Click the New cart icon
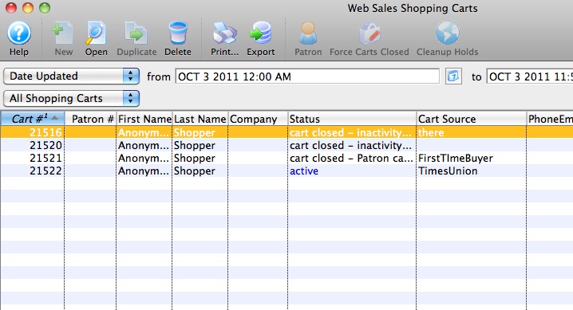 [x=63, y=38]
